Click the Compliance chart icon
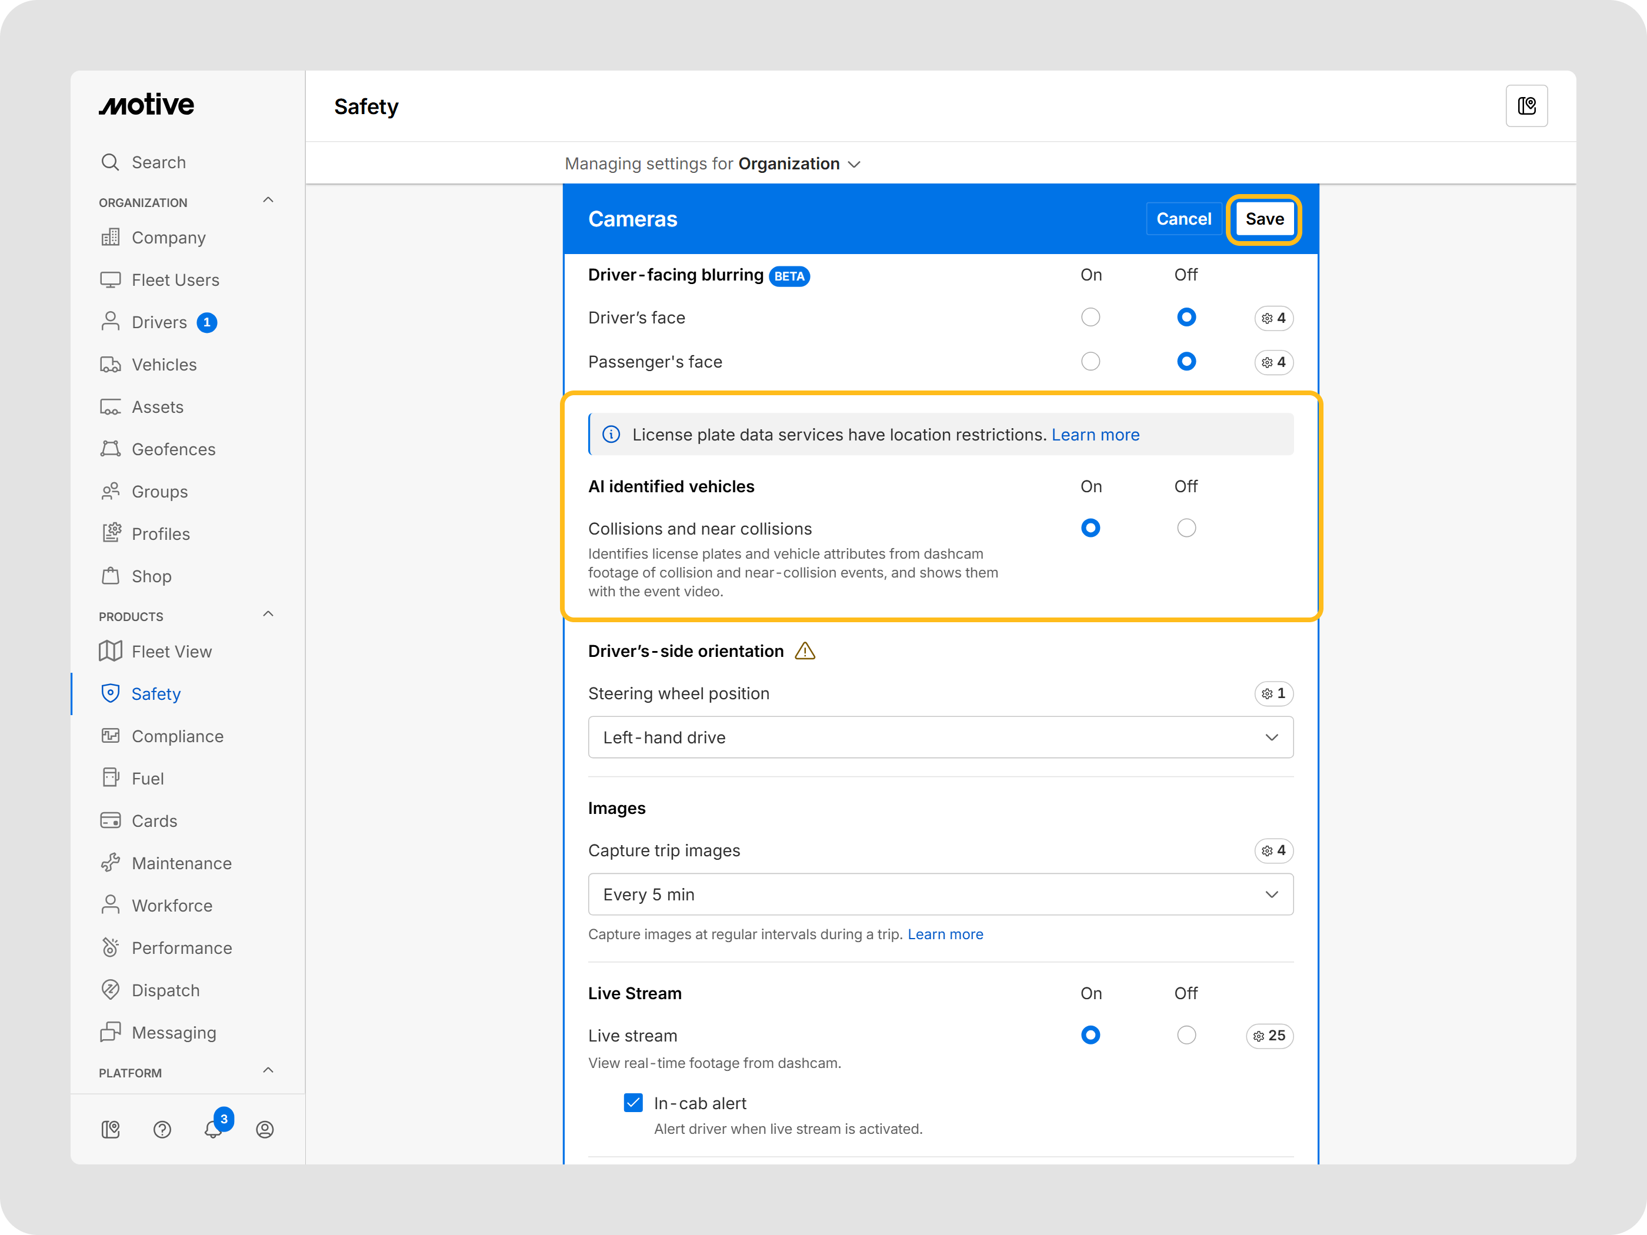 [110, 736]
